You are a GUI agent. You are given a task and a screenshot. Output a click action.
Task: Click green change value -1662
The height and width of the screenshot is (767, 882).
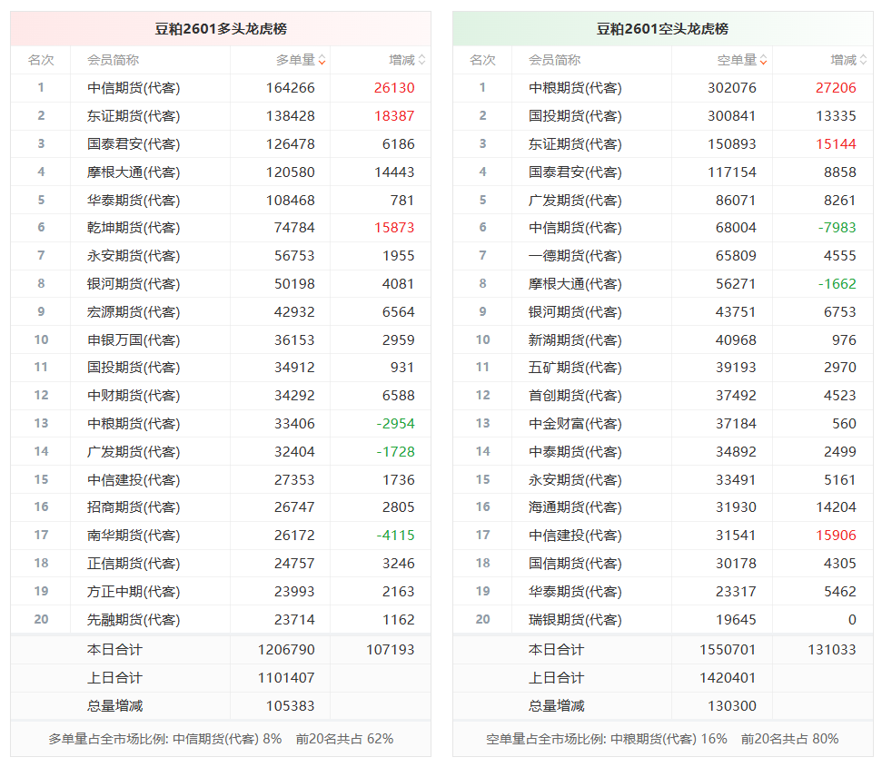[x=837, y=284]
